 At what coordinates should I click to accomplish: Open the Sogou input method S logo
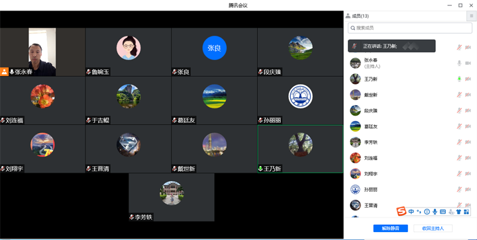pos(401,211)
